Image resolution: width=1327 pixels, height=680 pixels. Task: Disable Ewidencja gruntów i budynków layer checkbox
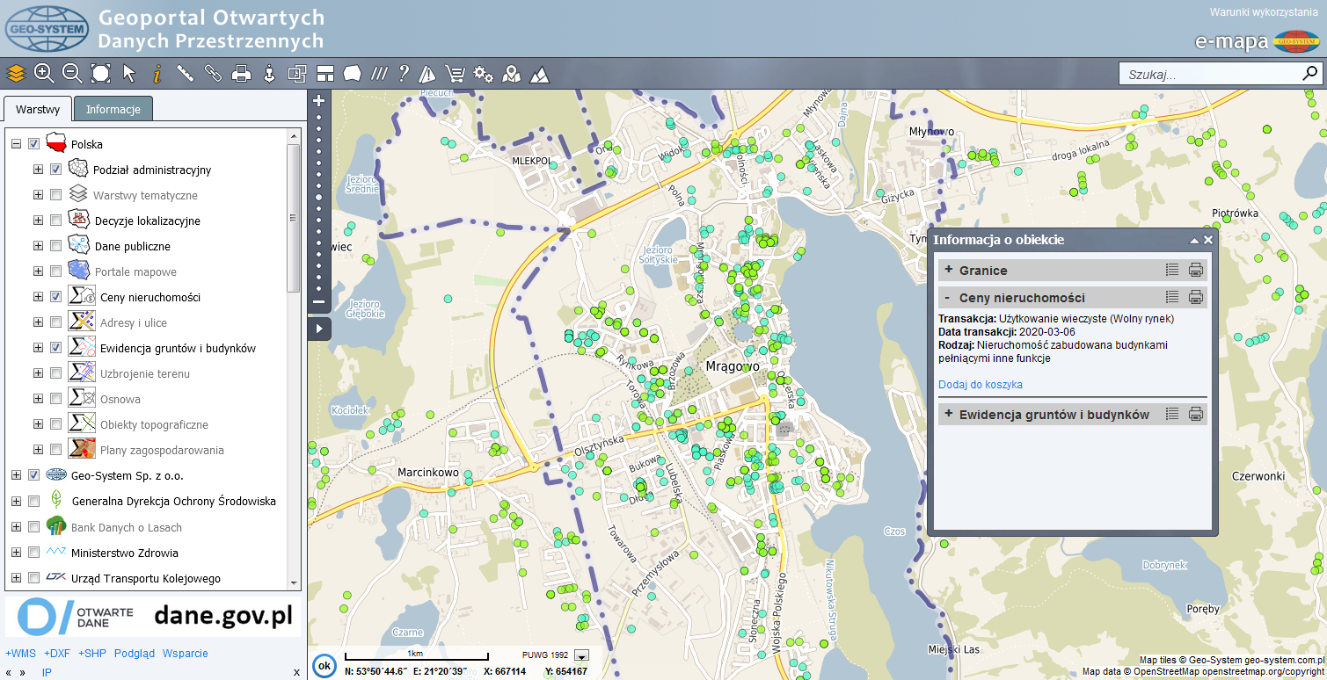click(x=56, y=348)
